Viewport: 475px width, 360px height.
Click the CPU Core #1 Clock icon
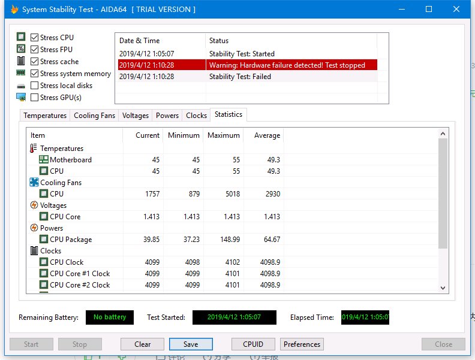(44, 273)
